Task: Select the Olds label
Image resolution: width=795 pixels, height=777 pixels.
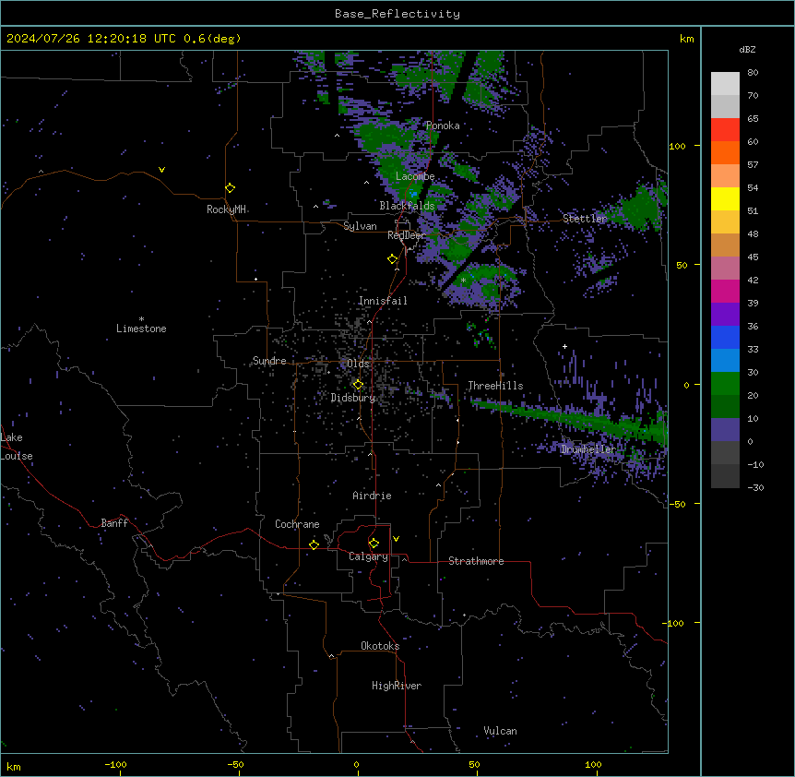Action: pyautogui.click(x=358, y=364)
